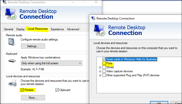Expand the Drives tree node
The width and height of the screenshot is (182, 104).
coord(100,67)
